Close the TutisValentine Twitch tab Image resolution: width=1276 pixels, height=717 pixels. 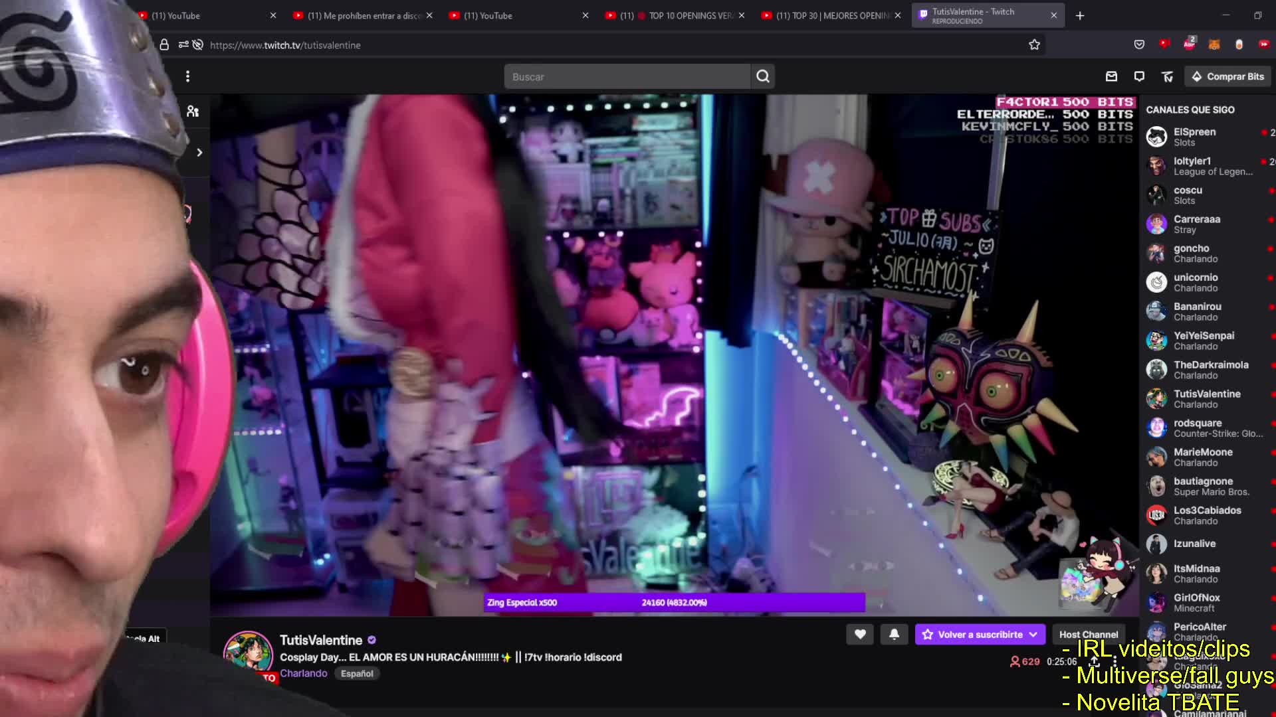(x=1053, y=15)
